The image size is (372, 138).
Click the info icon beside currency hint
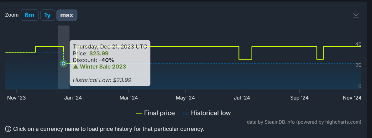pos(8,129)
